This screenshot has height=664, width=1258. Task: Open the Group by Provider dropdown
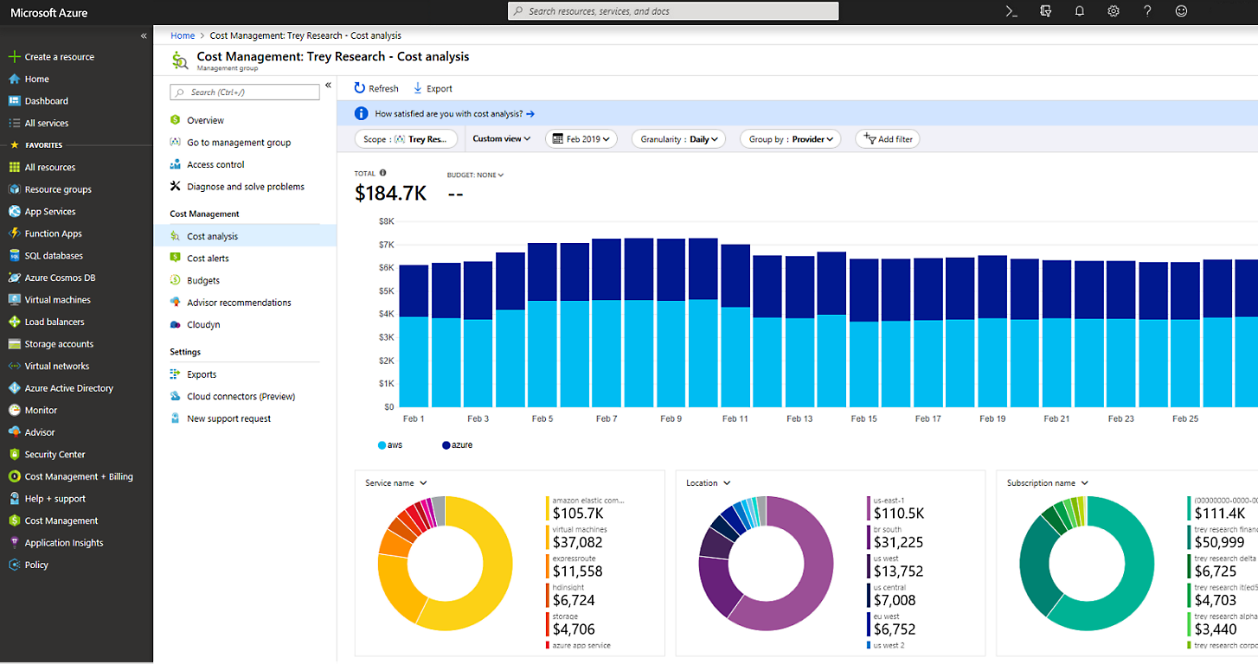click(x=790, y=139)
